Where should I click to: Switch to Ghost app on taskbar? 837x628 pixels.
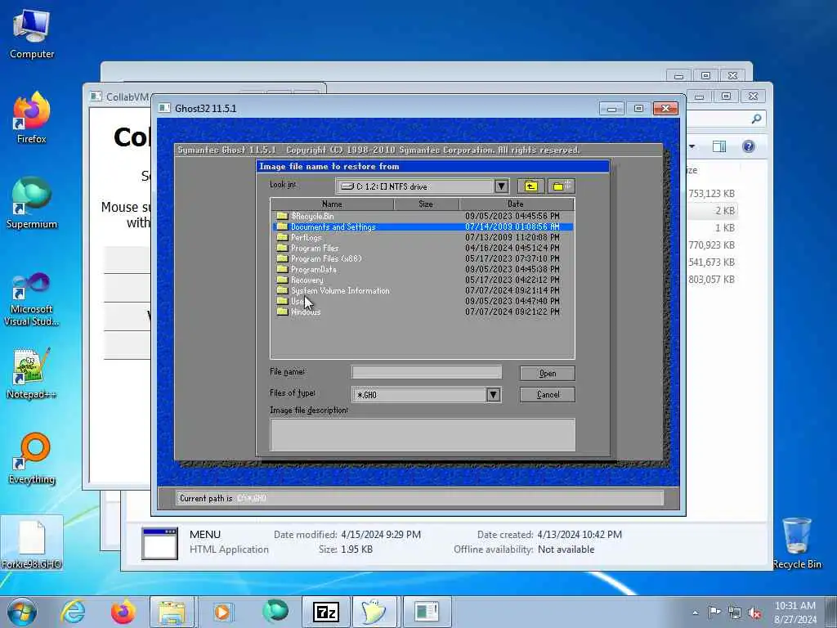(x=375, y=612)
